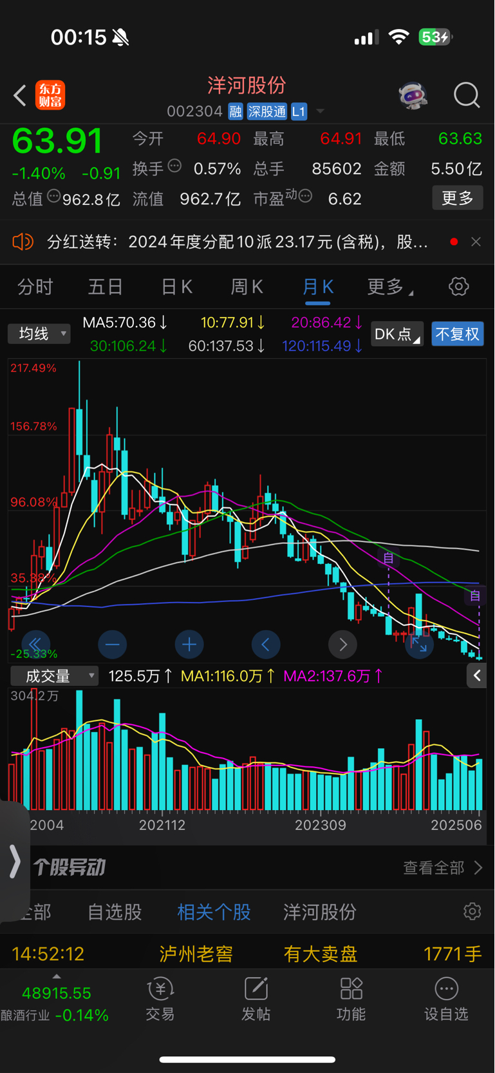Toggle the 不复权 adjustment button

pyautogui.click(x=458, y=334)
